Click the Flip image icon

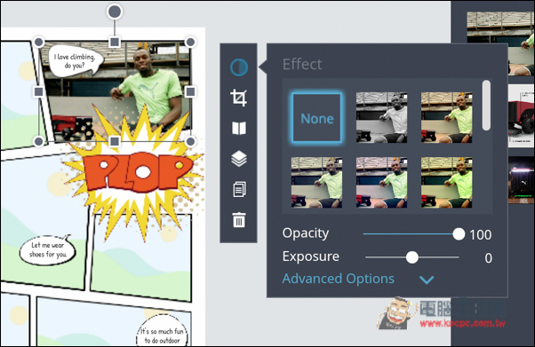pos(239,129)
